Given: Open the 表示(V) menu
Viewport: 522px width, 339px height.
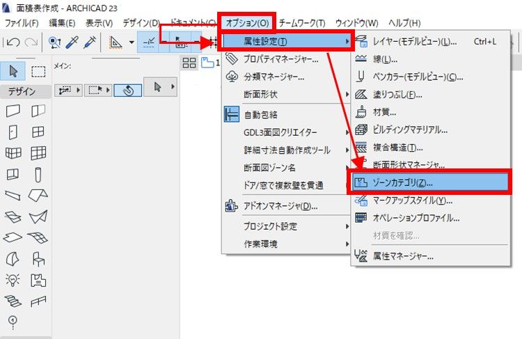Looking at the screenshot, I should 100,23.
